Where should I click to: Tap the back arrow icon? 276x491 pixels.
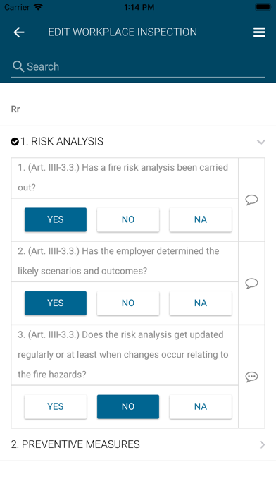tap(19, 32)
